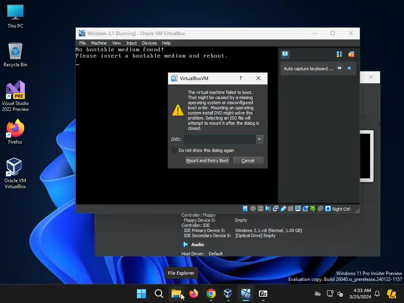Click the shared folders status icon
Screen dimensions: 404x303
290,209
